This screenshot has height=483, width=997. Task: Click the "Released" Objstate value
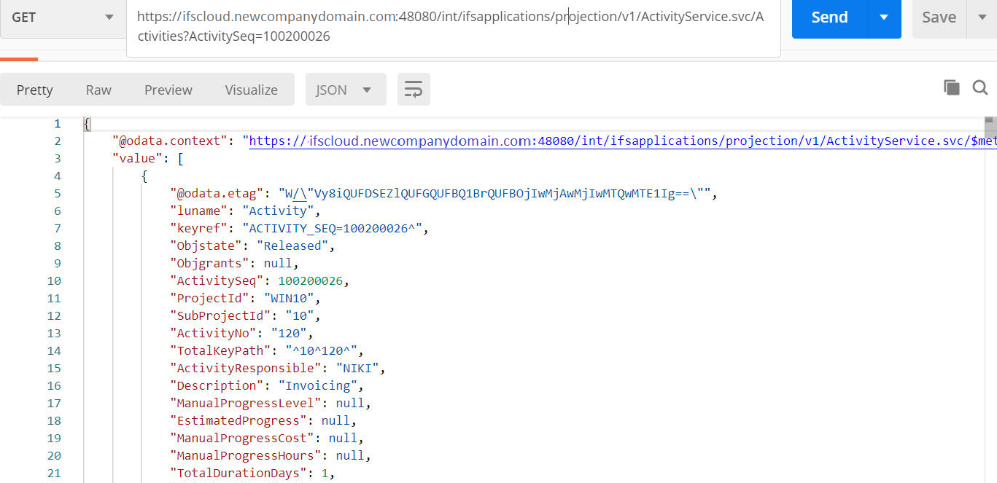[295, 246]
